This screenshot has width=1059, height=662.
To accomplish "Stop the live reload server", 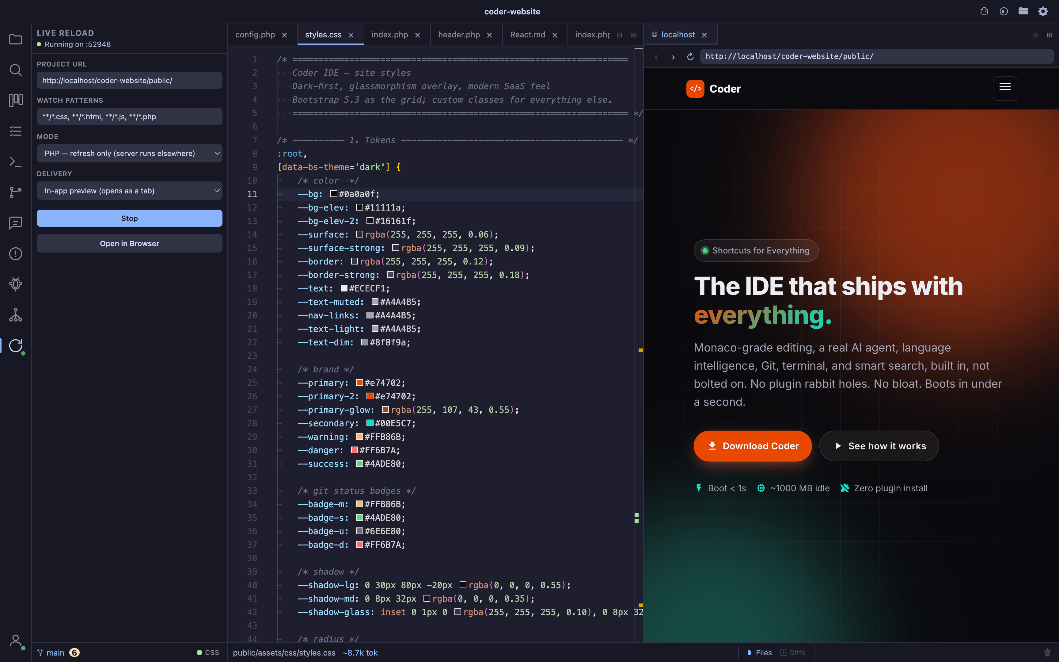I will click(130, 218).
